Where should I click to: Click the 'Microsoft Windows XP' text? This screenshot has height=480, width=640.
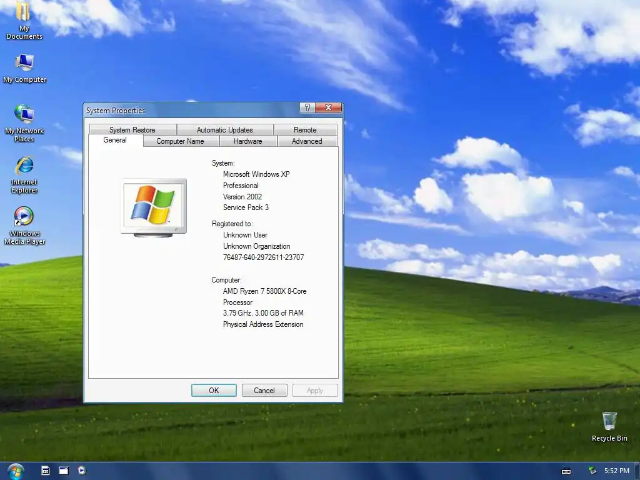point(256,174)
